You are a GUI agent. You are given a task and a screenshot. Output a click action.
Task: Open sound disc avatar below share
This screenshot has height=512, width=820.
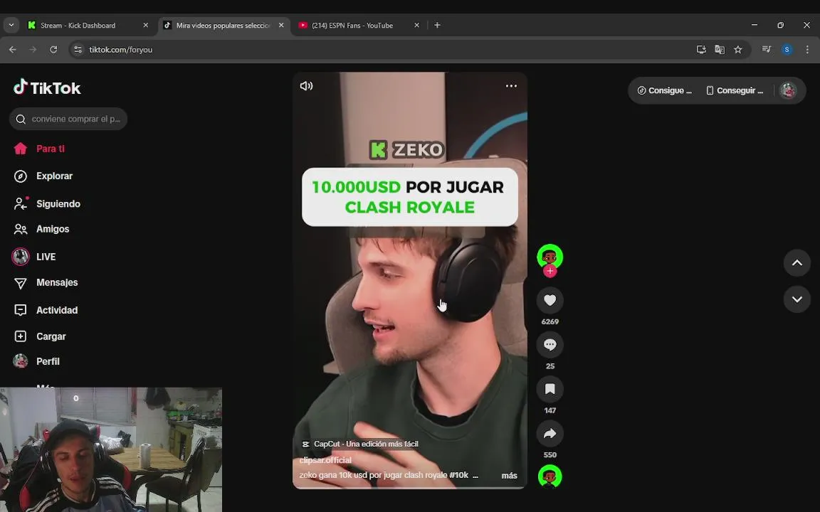[550, 476]
